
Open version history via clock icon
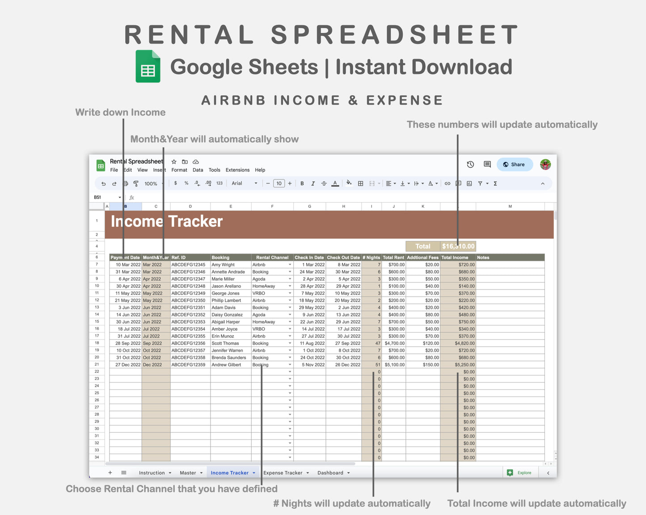pyautogui.click(x=470, y=165)
